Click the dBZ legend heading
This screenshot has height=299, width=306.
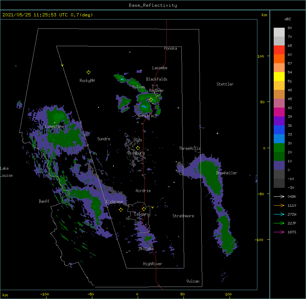pyautogui.click(x=288, y=19)
